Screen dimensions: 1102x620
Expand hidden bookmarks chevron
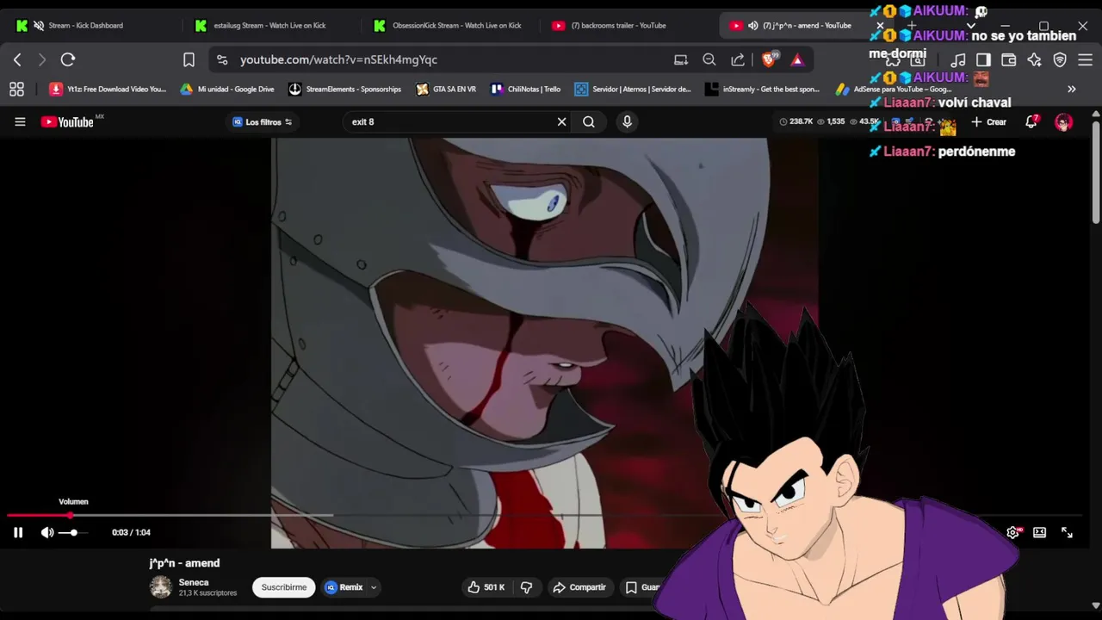tap(1072, 89)
